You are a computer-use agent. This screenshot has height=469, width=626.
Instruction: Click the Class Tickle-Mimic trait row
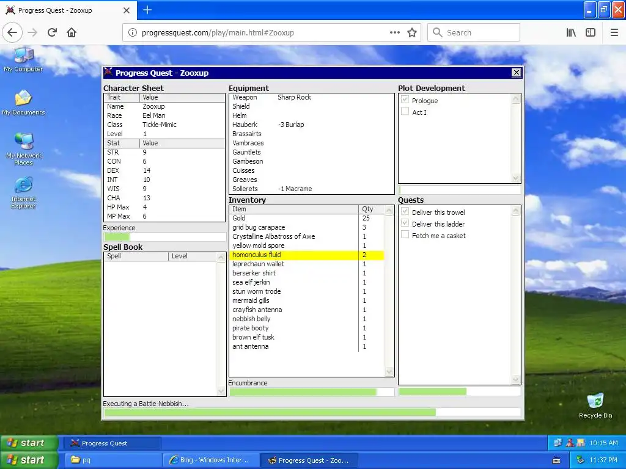point(164,125)
